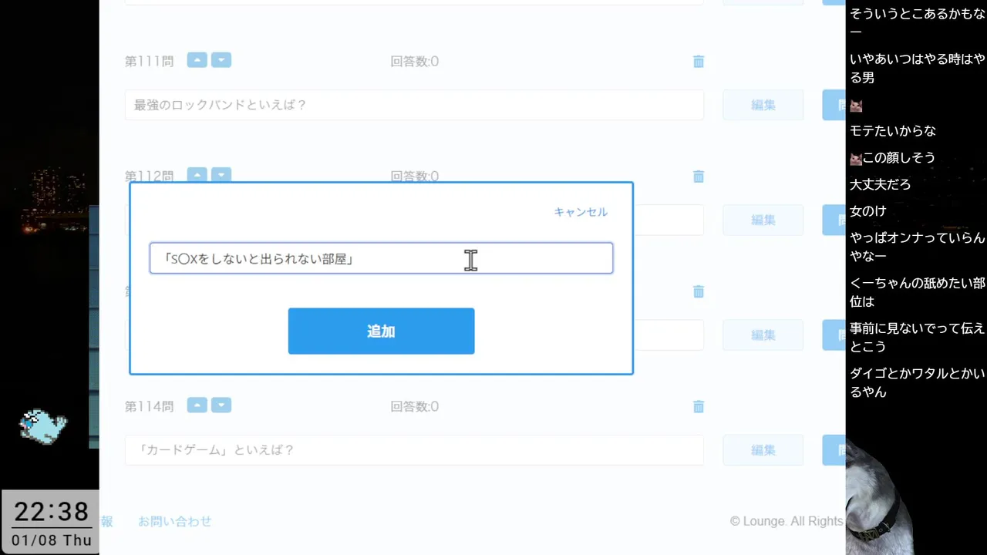Delete question 第114問 with the trash icon

[699, 406]
